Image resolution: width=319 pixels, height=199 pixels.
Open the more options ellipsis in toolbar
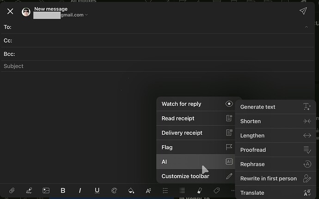[233, 191]
